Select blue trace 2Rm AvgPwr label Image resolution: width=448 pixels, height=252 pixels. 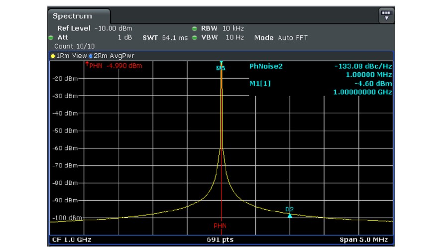tap(112, 56)
